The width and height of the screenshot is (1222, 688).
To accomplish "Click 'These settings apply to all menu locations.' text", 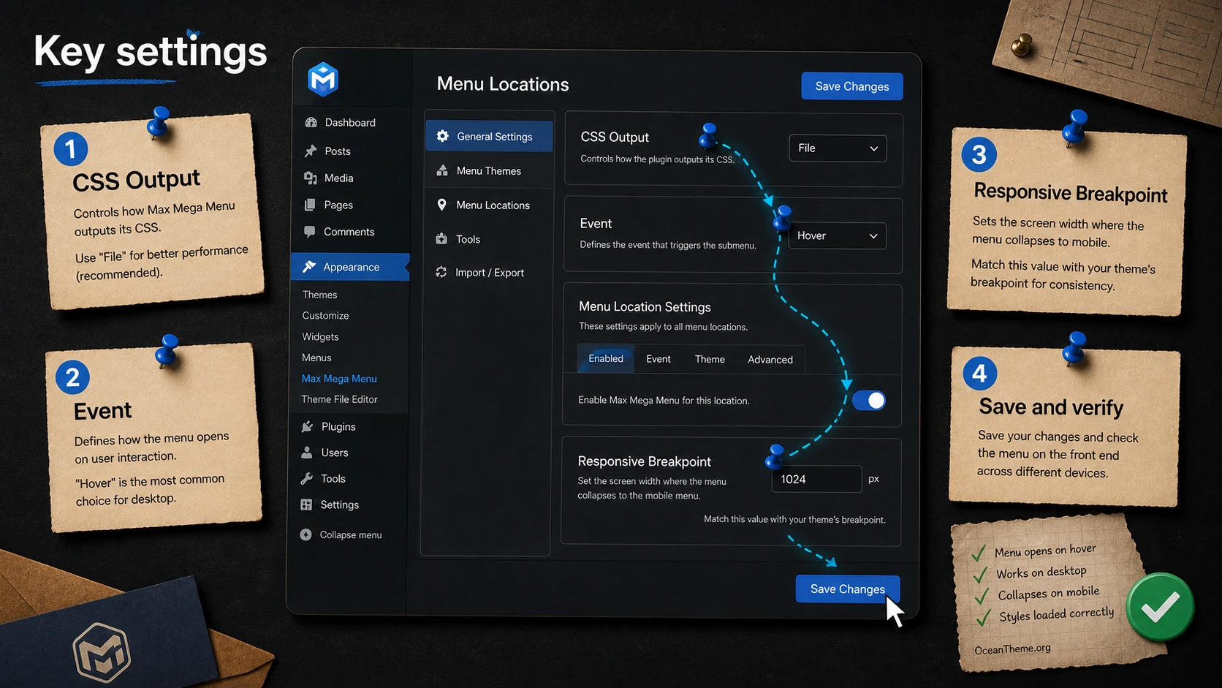I will pos(663,327).
